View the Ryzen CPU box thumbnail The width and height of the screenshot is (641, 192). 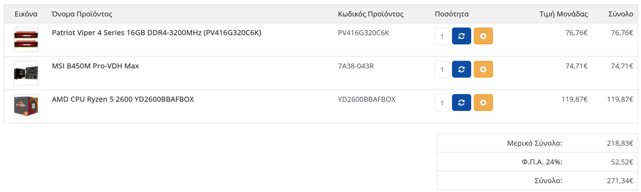[26, 106]
